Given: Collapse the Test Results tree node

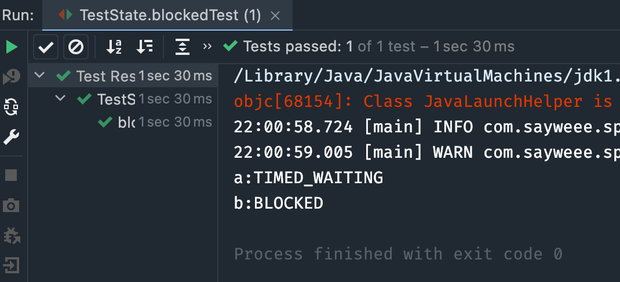Looking at the screenshot, I should [x=40, y=76].
